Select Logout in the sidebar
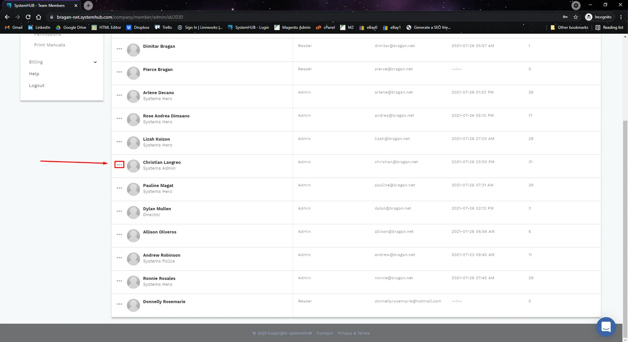Image resolution: width=628 pixels, height=342 pixels. pyautogui.click(x=37, y=85)
